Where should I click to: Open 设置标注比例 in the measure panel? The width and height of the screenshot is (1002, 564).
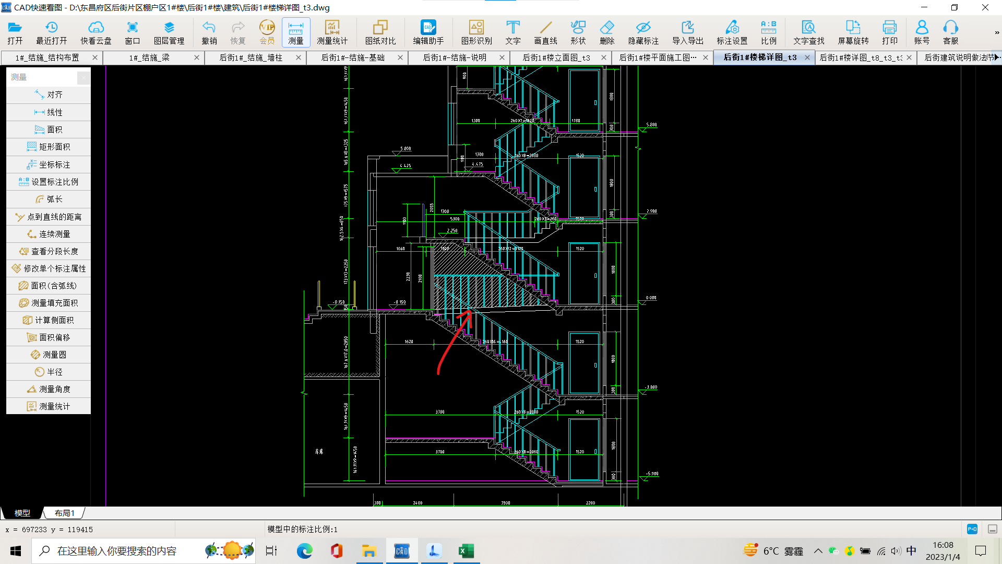tap(49, 182)
